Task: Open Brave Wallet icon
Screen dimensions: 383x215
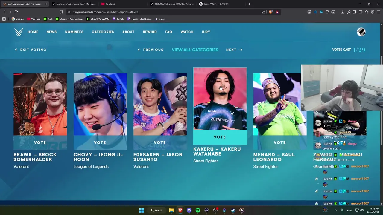Action: tap(361, 12)
